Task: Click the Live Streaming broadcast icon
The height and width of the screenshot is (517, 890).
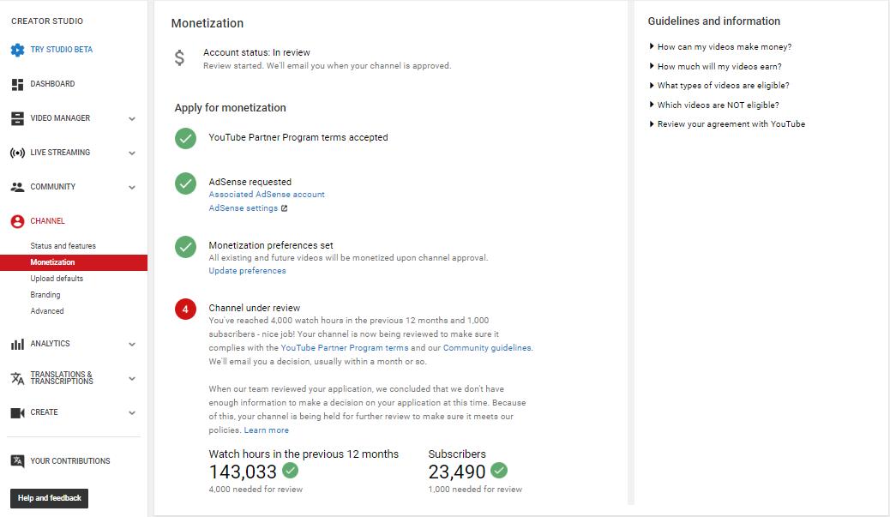Action: pyautogui.click(x=18, y=153)
